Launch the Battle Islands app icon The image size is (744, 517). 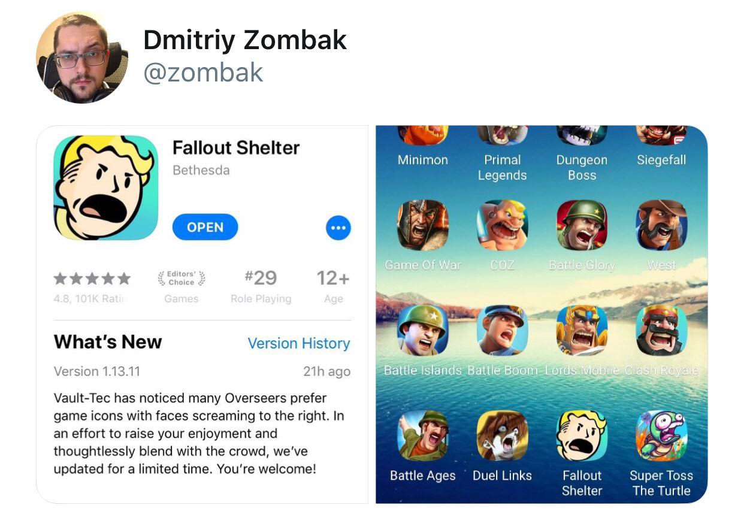(423, 330)
